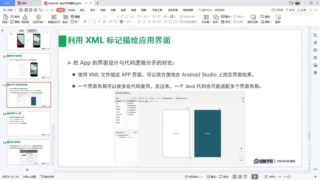Open a new tab with plus button
The height and width of the screenshot is (180, 320).
[x=97, y=3]
